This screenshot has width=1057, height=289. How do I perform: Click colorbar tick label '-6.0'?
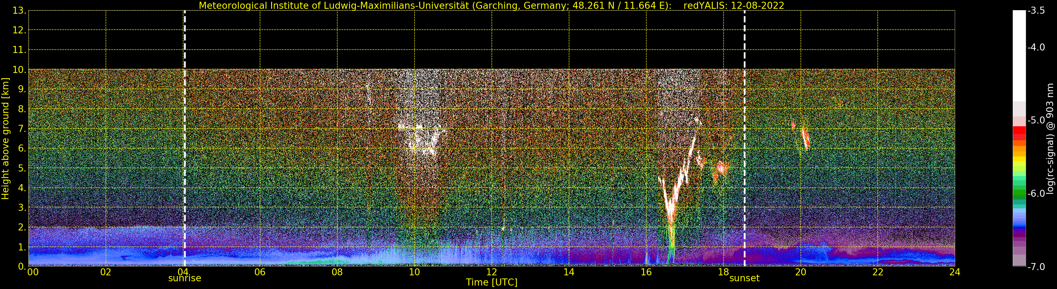tap(1036, 193)
